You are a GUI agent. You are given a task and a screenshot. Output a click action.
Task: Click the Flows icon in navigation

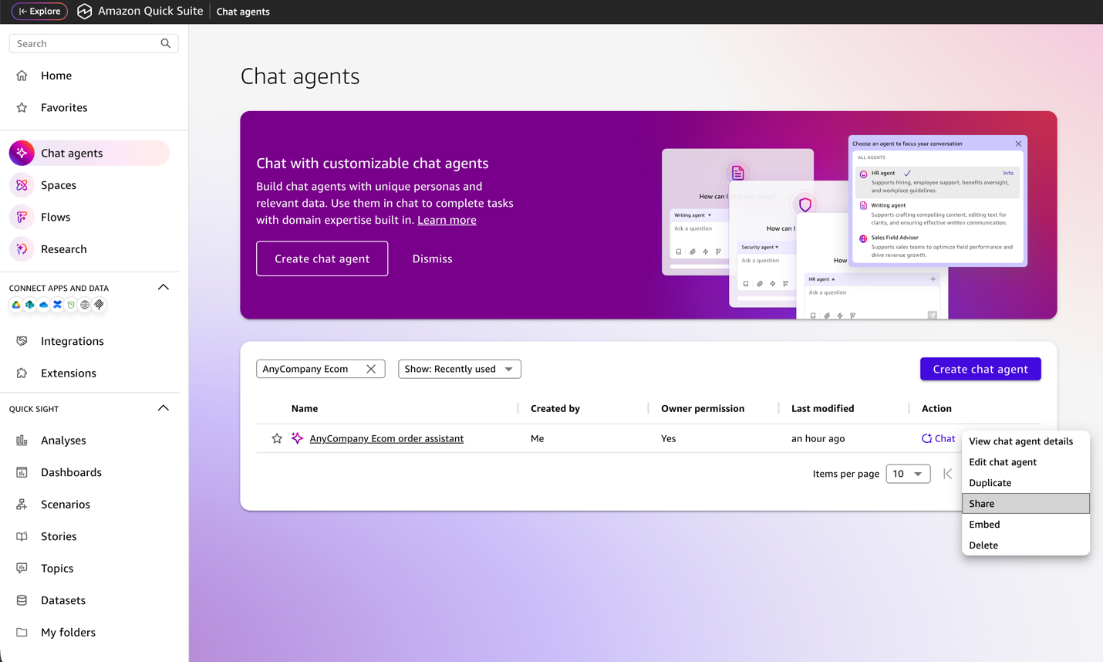pos(22,218)
